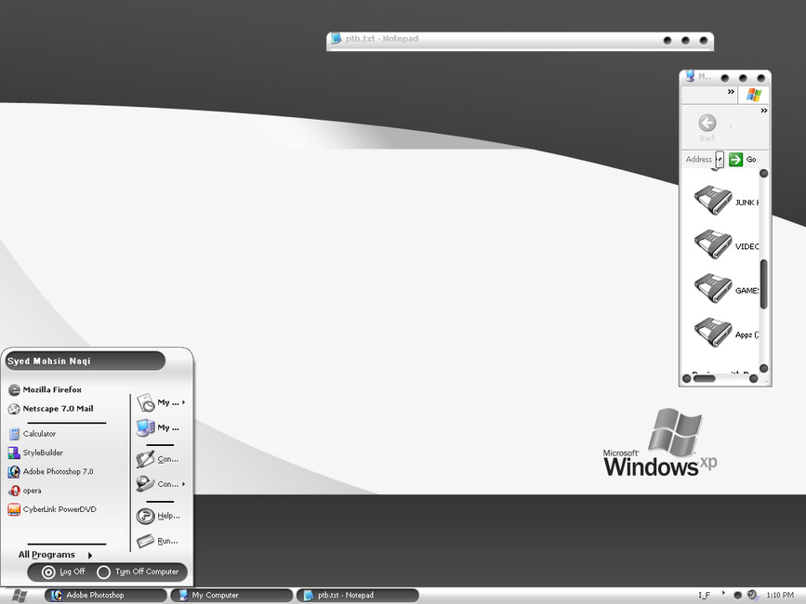Open Adobe Photoshop 7.0 entry
The height and width of the screenshot is (604, 806).
pyautogui.click(x=51, y=471)
